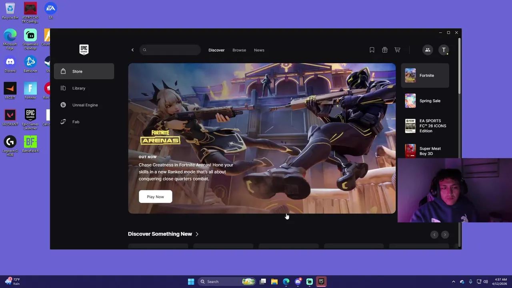Open Unreal Engine in the sidebar

pyautogui.click(x=84, y=105)
